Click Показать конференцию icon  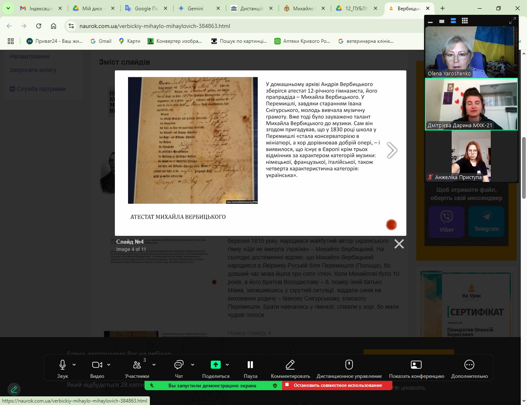point(416,365)
